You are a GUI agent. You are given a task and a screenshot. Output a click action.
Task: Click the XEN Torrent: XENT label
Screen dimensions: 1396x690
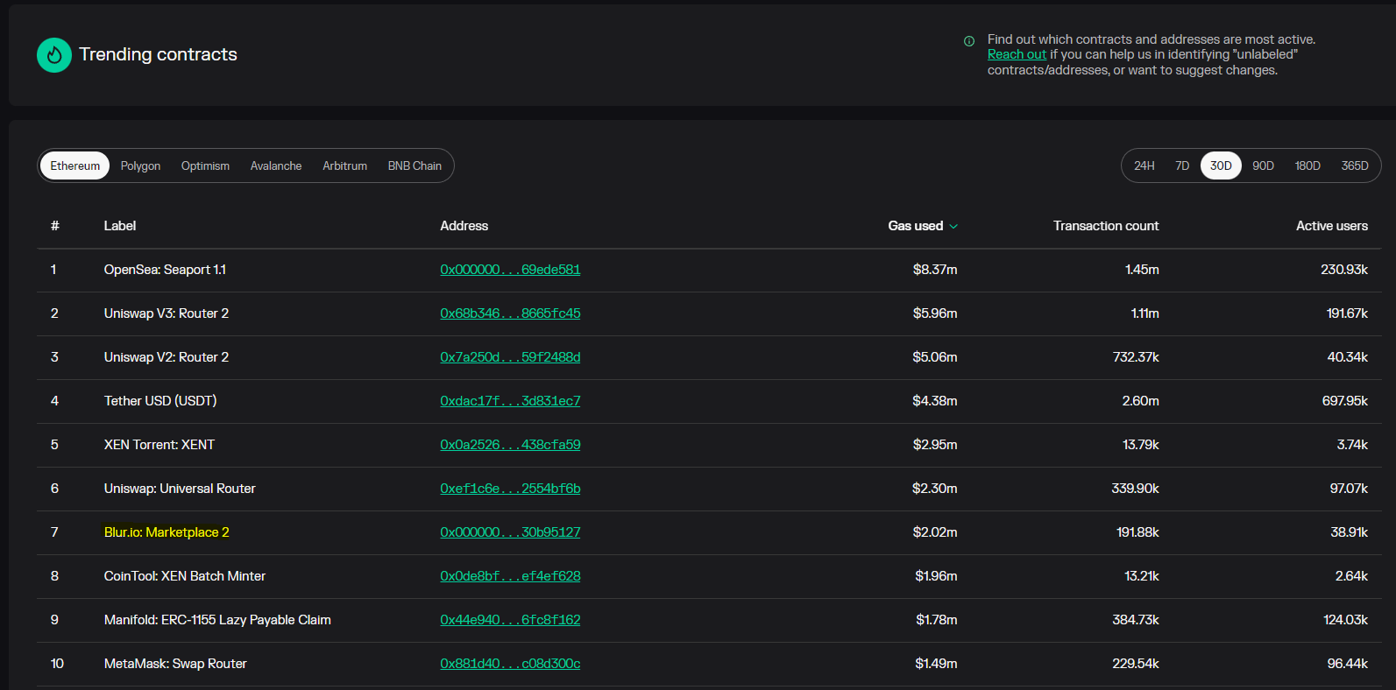159,445
